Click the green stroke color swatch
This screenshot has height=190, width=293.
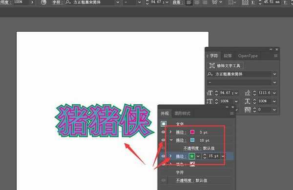(192, 156)
